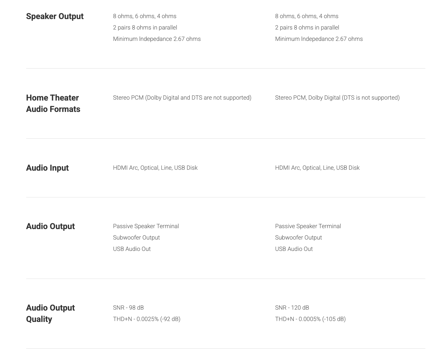Image resolution: width=438 pixels, height=353 pixels.
Task: Click left column's Minimum Indepedance 2.67 ohms
Action: (156, 39)
